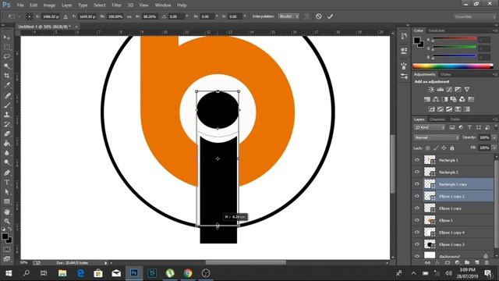The height and width of the screenshot is (281, 499).
Task: Switch to the Swatches tab
Action: (436, 30)
